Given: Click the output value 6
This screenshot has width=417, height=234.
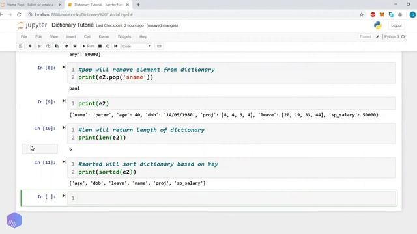Looking at the screenshot, I should click(70, 149).
